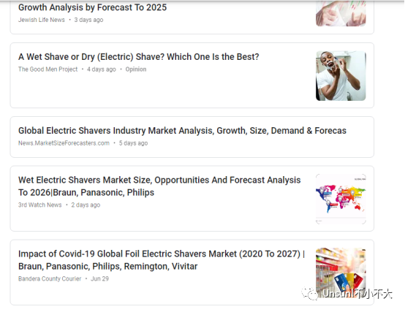Open Impact of Covid-19 Foil Shavers article
The image size is (405, 312).
162,260
